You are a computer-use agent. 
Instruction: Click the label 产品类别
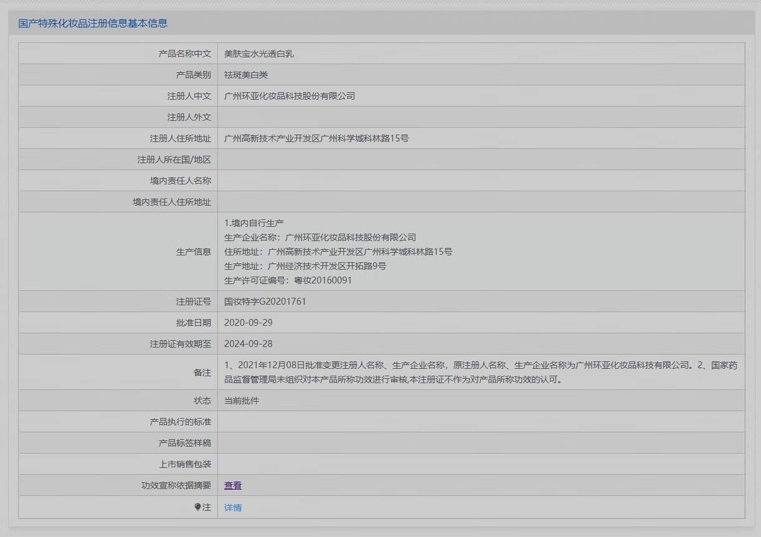click(194, 75)
